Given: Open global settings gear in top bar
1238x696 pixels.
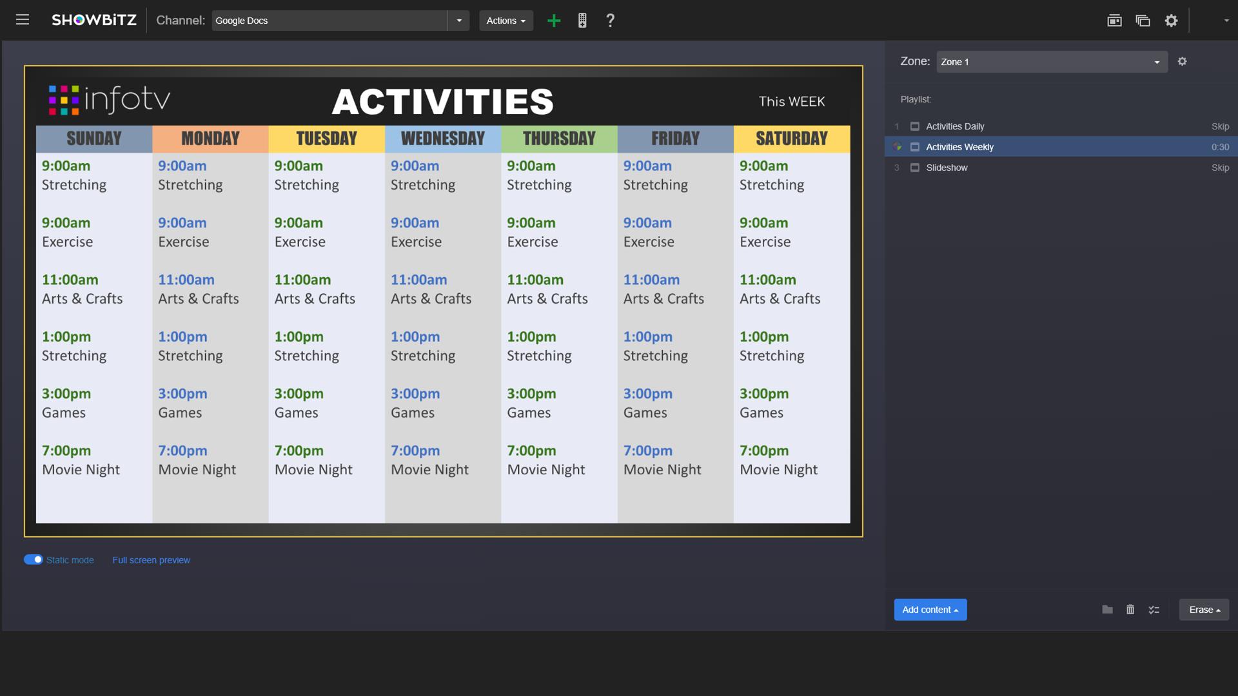Looking at the screenshot, I should (1171, 21).
